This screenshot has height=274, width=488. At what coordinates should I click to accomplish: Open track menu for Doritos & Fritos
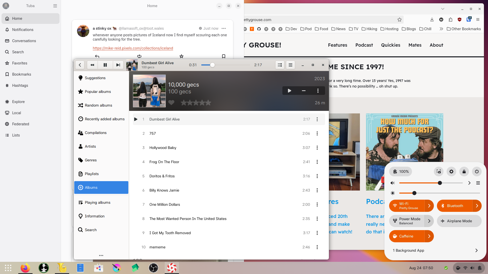[317, 176]
